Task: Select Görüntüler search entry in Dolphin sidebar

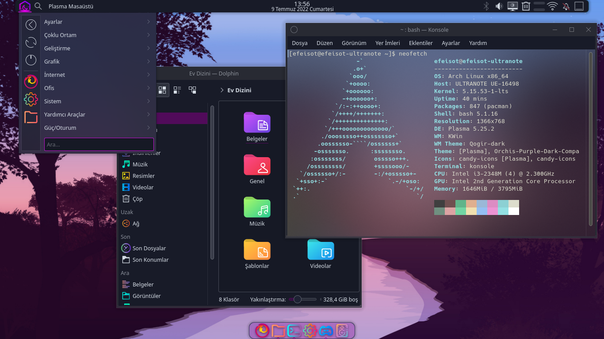Action: click(146, 296)
